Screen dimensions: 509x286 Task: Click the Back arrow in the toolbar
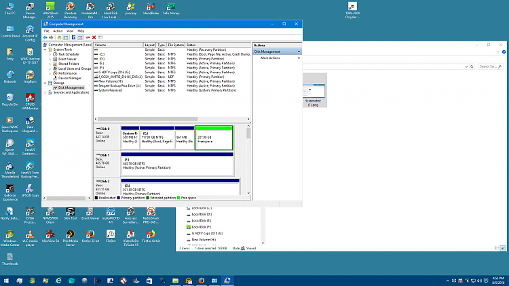[x=45, y=37]
